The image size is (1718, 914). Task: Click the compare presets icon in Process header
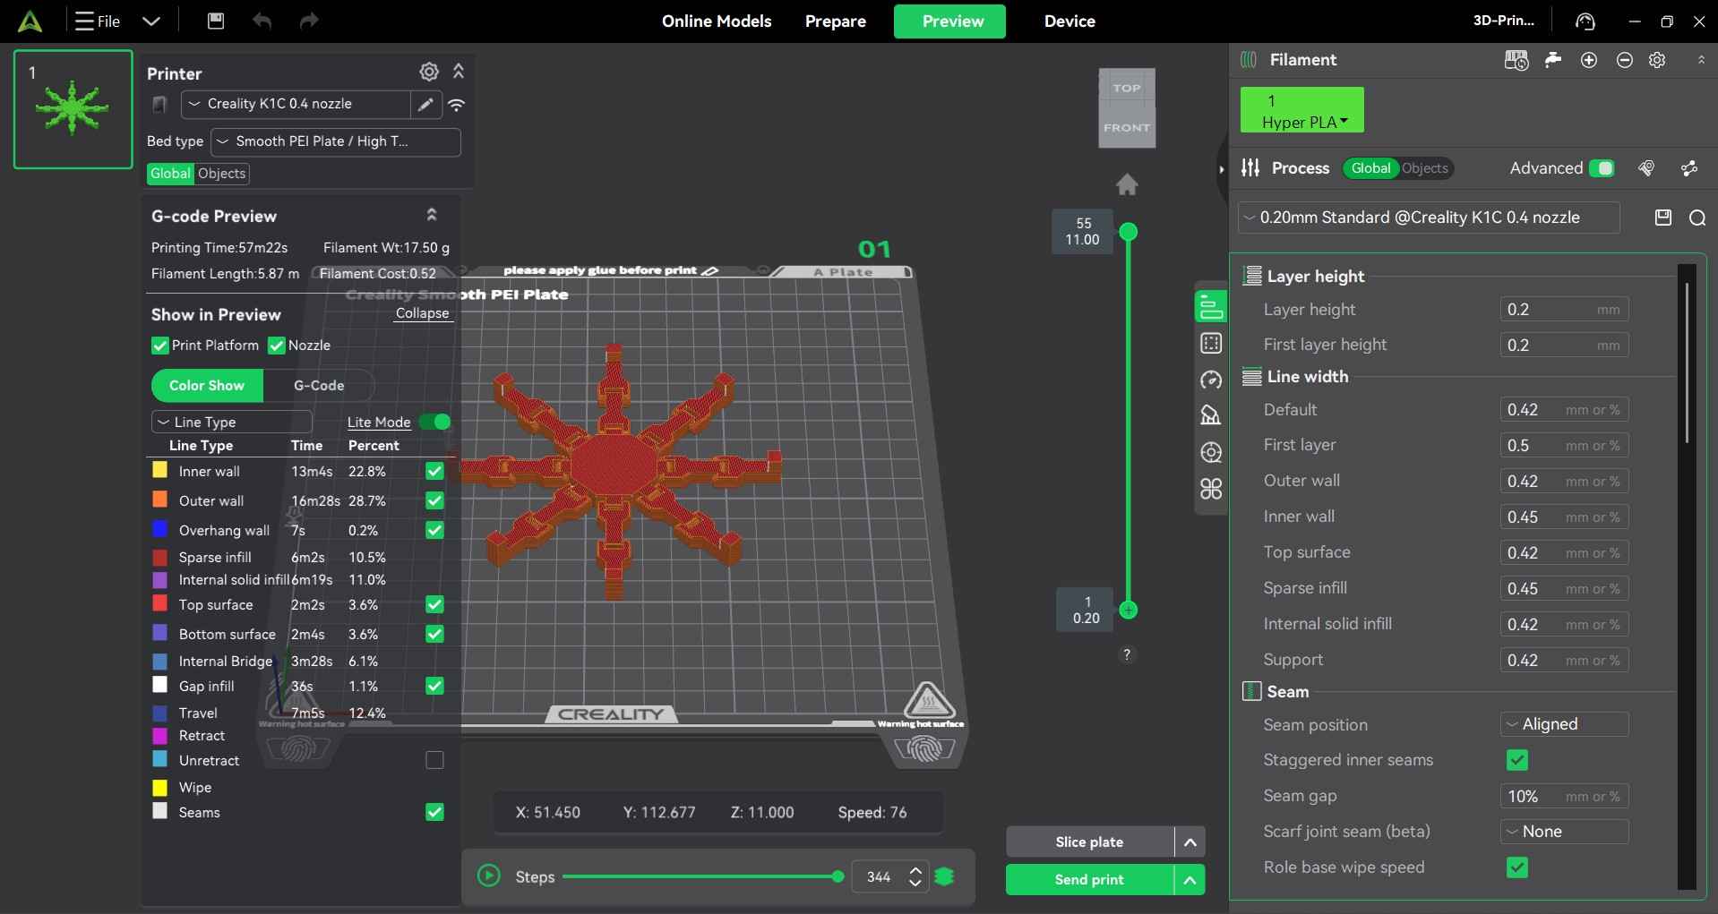[x=1690, y=168]
